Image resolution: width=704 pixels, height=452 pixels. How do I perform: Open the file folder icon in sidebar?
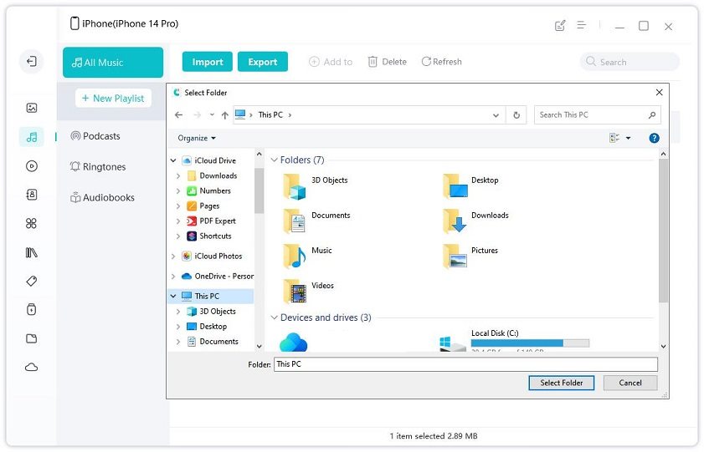pos(32,338)
